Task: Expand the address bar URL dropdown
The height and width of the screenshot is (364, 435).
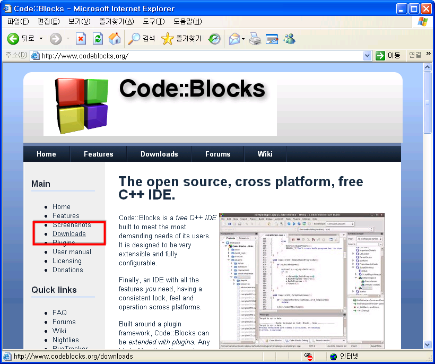Action: pos(367,56)
